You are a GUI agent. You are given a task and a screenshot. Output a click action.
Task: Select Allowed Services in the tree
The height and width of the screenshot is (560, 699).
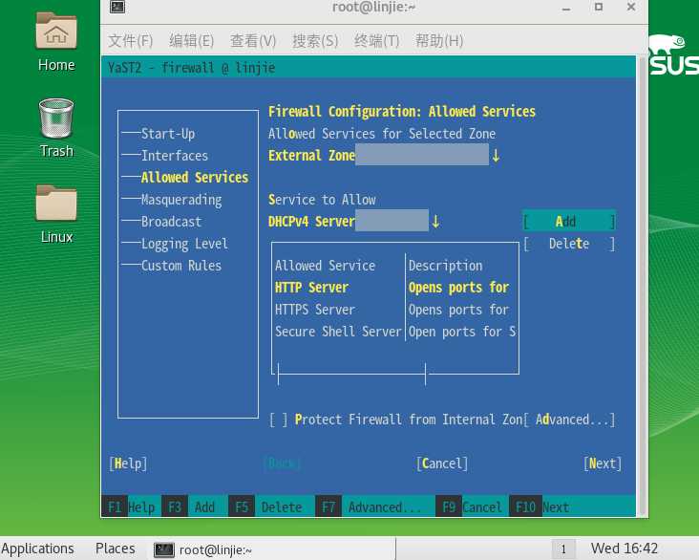tap(195, 177)
